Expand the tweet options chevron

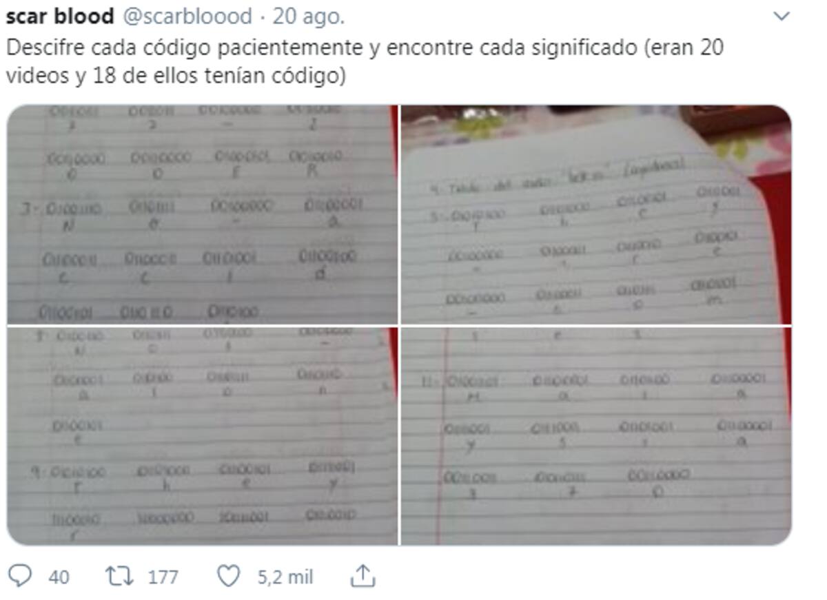click(782, 16)
